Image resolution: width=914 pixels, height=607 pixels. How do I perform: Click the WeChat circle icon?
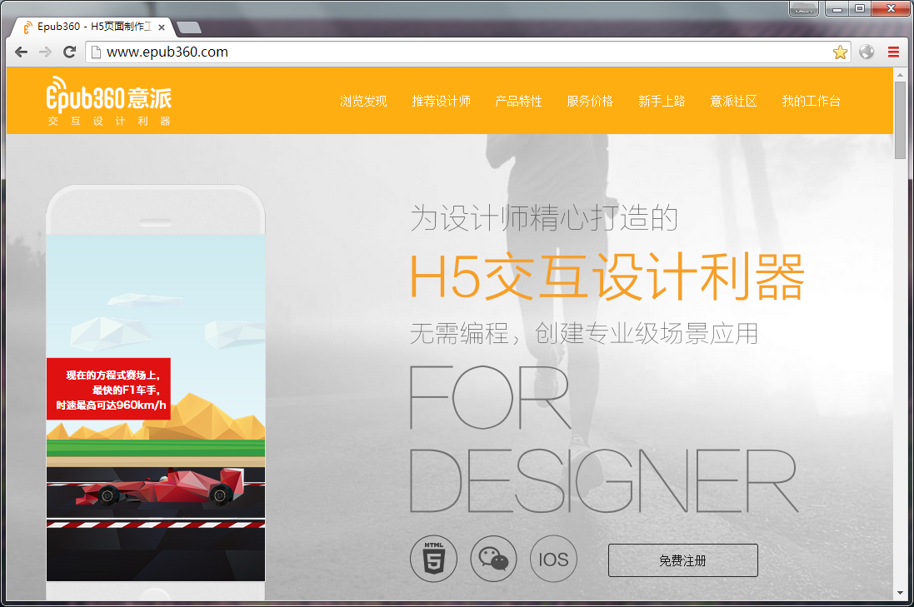point(494,559)
